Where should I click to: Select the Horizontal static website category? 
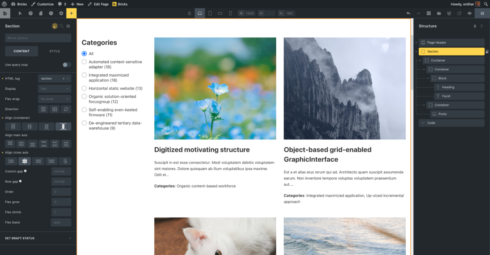point(85,88)
